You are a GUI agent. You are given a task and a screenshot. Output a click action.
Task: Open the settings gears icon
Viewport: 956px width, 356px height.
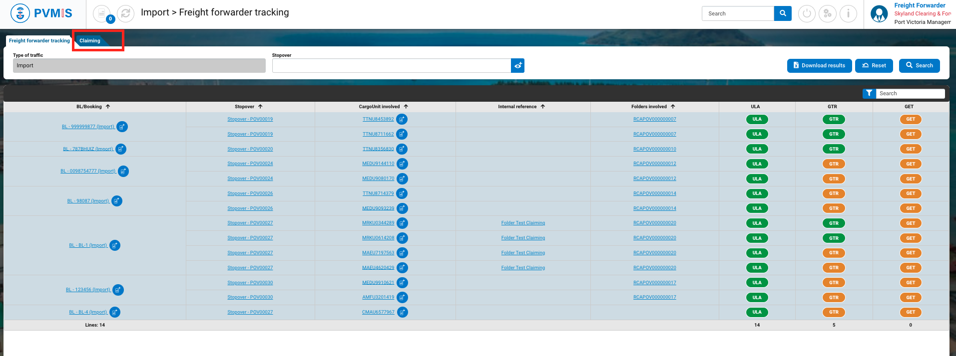click(827, 14)
